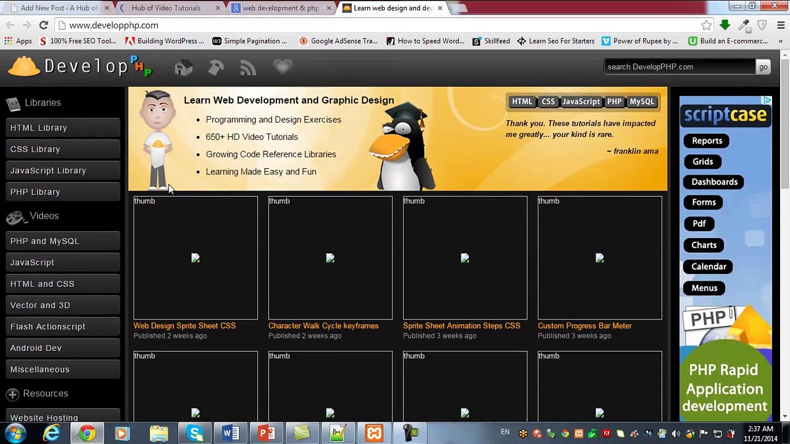Open the Miscellaneous videos section
Screen dimensions: 790x444
(x=63, y=369)
